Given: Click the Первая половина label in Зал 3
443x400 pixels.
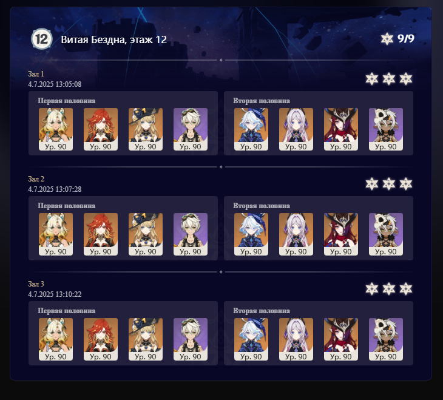Looking at the screenshot, I should click(66, 311).
